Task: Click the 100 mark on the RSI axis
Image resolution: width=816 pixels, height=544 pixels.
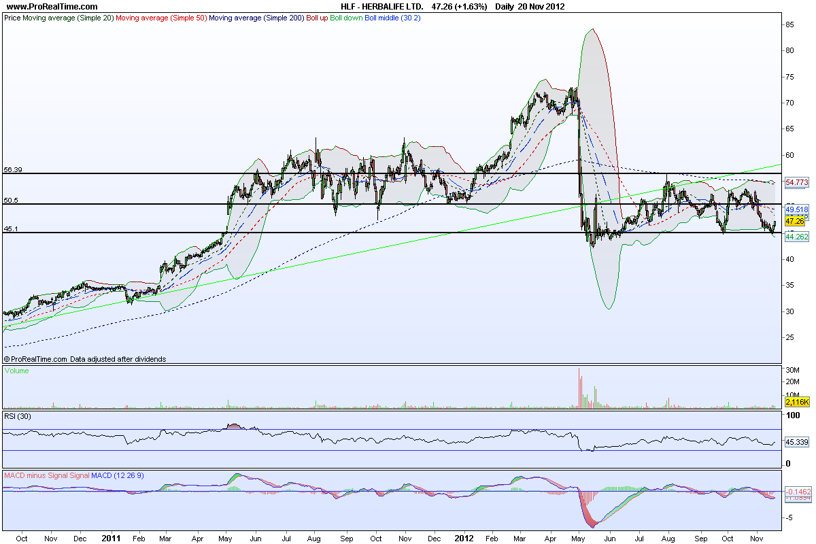Action: tap(792, 414)
